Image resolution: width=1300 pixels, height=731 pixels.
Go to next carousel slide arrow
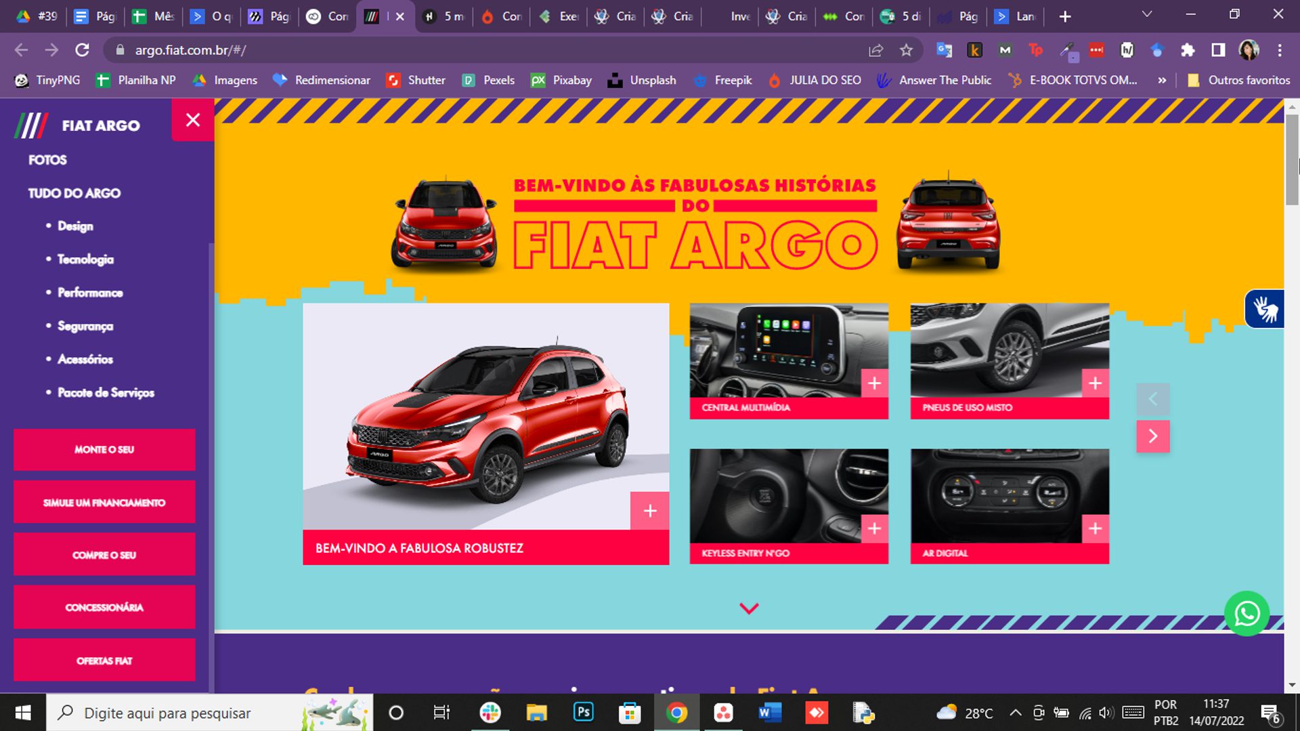coord(1152,436)
